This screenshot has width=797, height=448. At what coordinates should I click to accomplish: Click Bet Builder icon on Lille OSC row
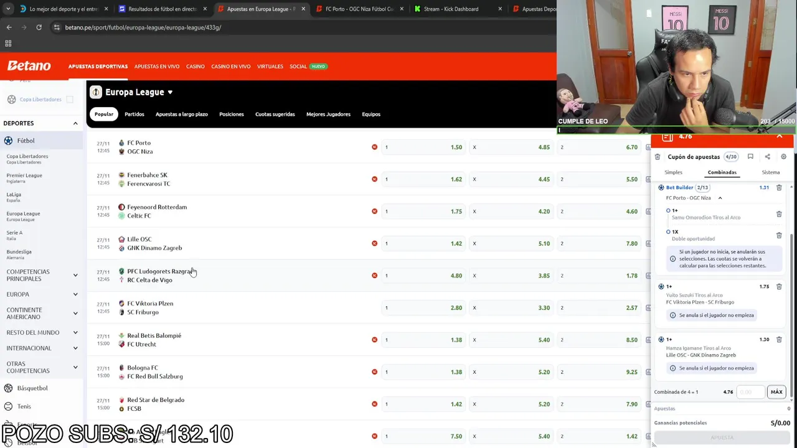(374, 243)
